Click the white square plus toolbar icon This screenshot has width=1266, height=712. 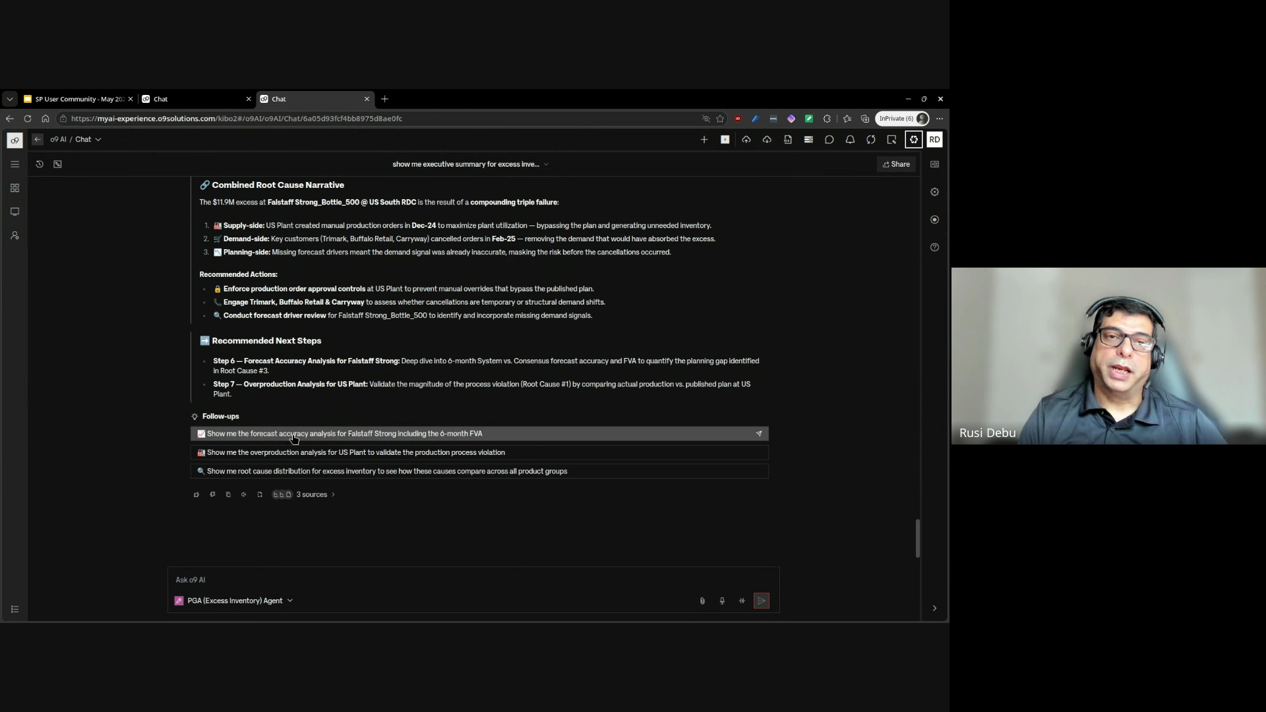(x=725, y=140)
